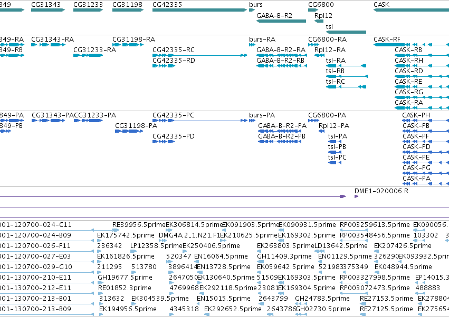Select the CG42335-PC protein label
449x317 pixels.
tap(173, 115)
